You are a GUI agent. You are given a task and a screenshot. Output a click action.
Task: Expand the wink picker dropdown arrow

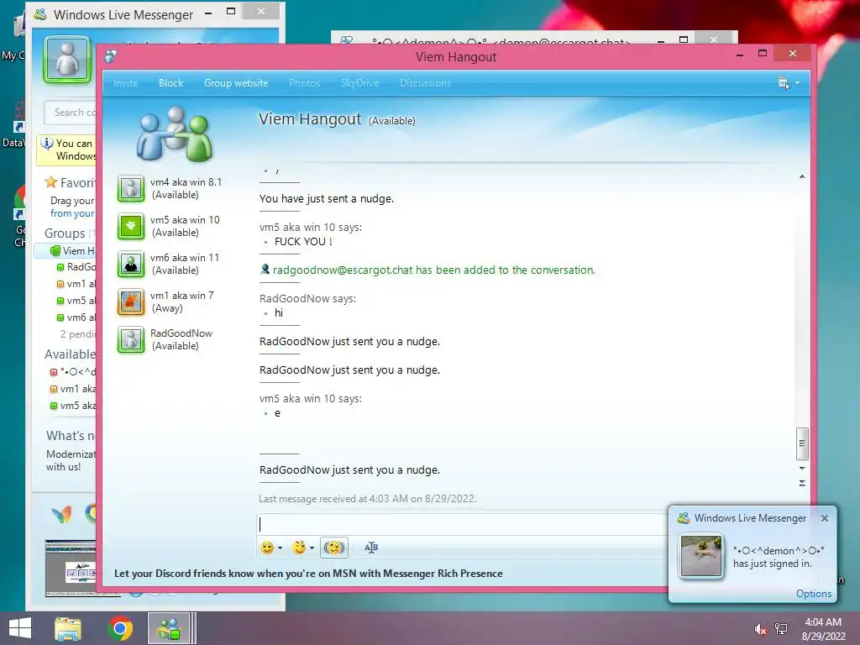pyautogui.click(x=312, y=548)
